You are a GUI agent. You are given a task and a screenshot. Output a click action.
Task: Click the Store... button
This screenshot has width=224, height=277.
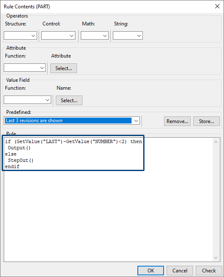(207, 121)
